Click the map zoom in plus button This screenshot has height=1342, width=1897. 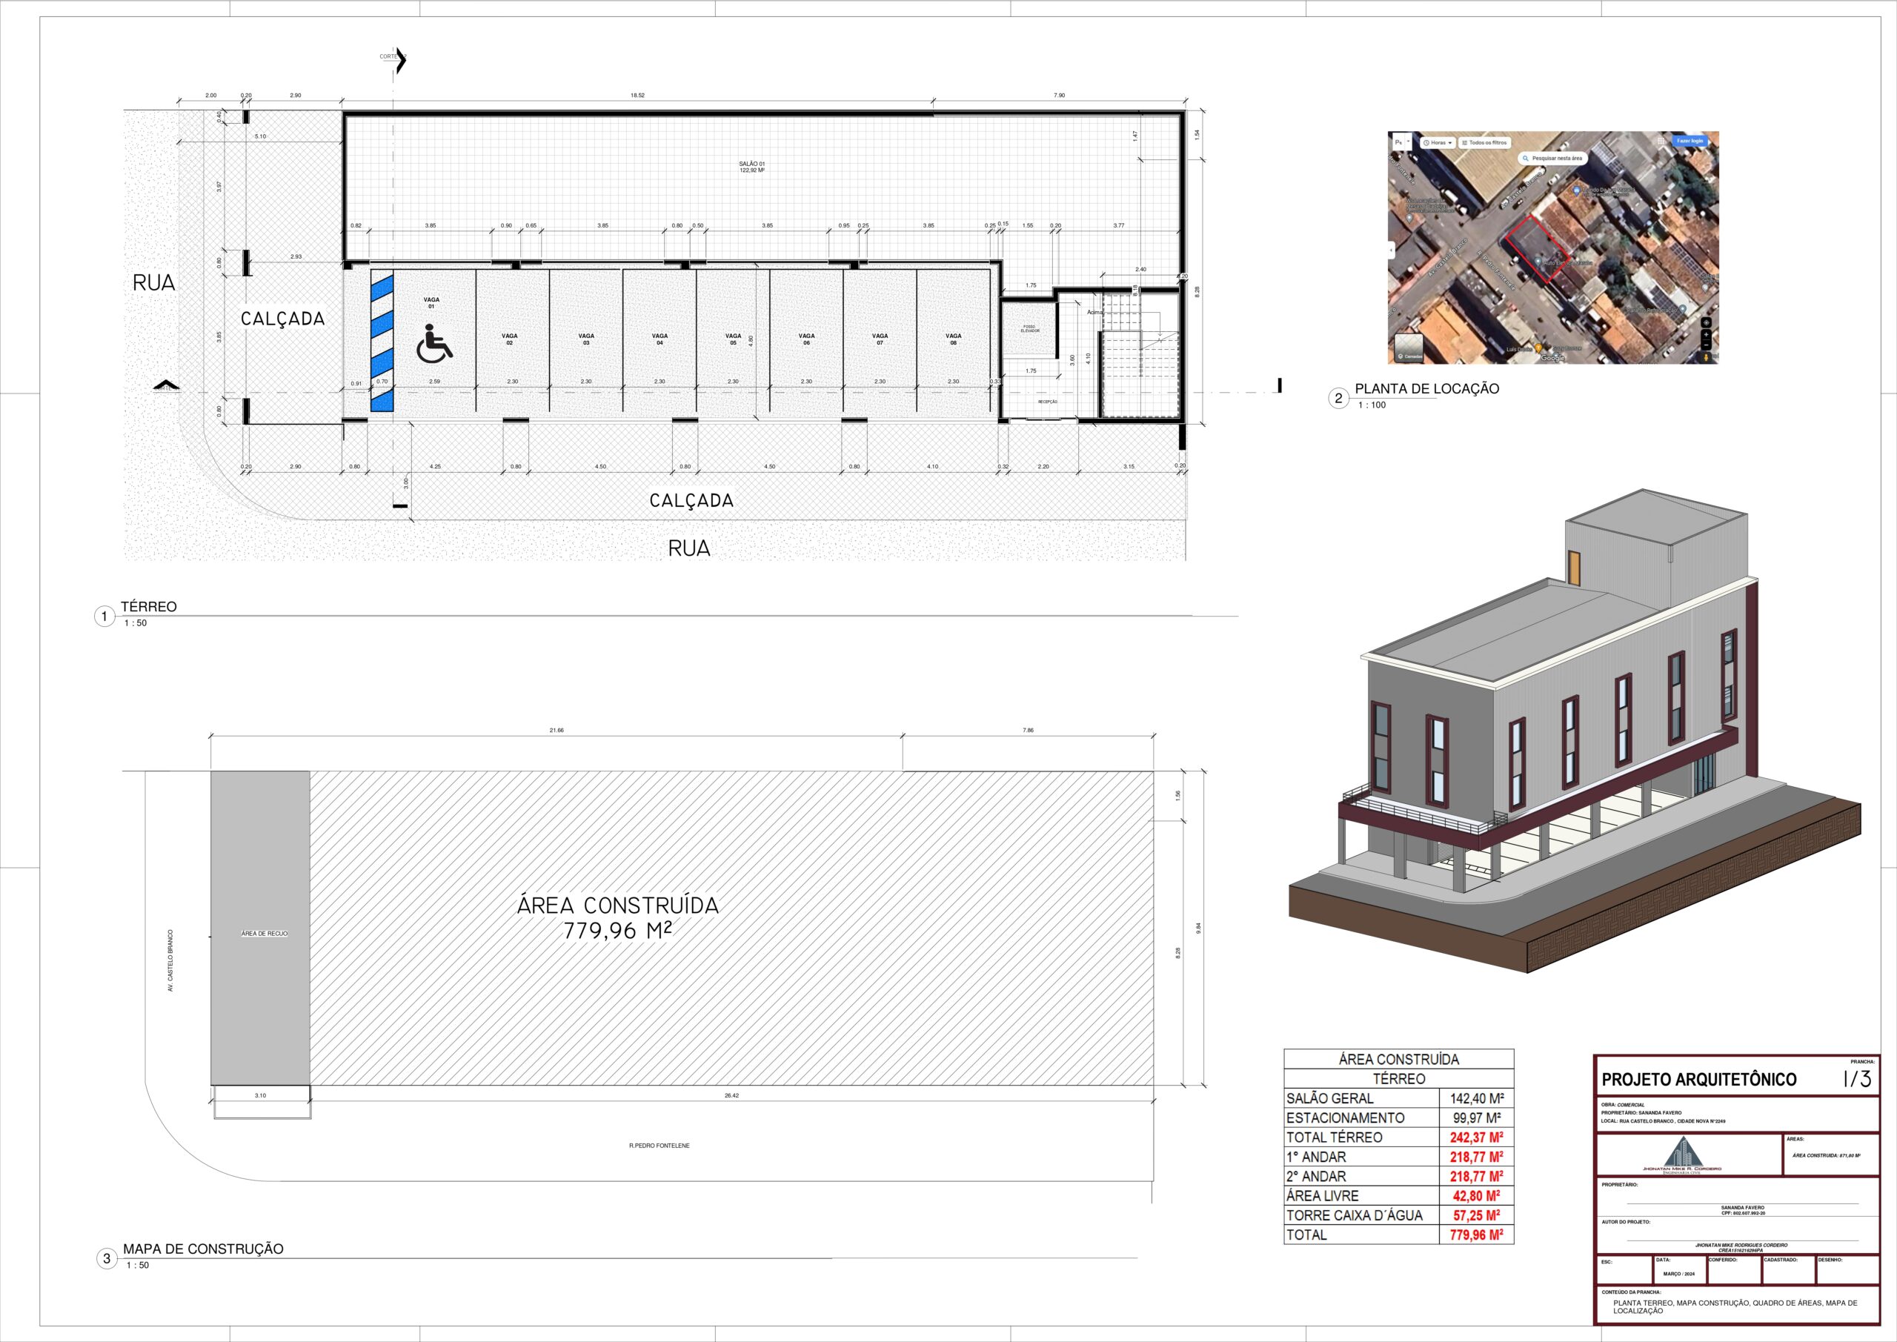pos(1706,335)
